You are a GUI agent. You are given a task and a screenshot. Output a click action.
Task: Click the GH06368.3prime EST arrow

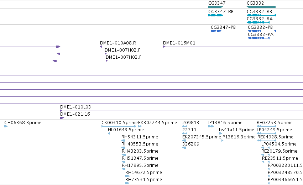[6, 126]
